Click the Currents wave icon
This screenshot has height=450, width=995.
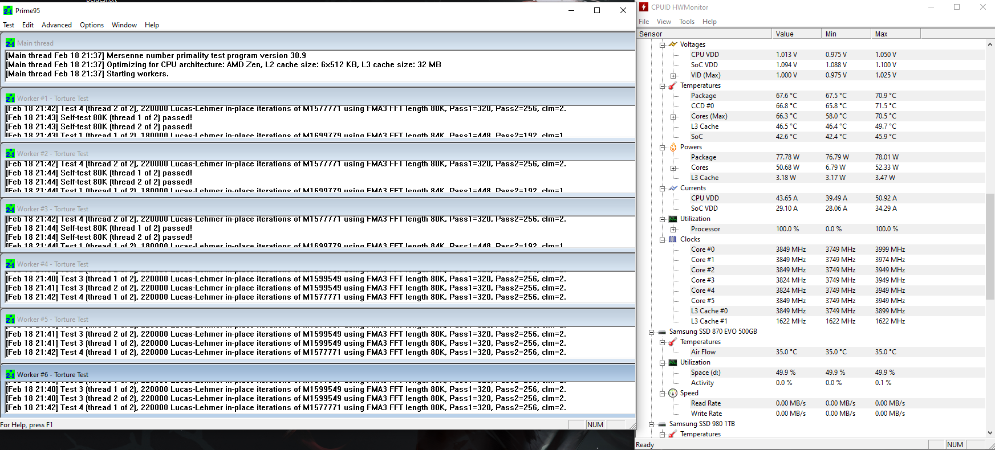click(x=673, y=188)
